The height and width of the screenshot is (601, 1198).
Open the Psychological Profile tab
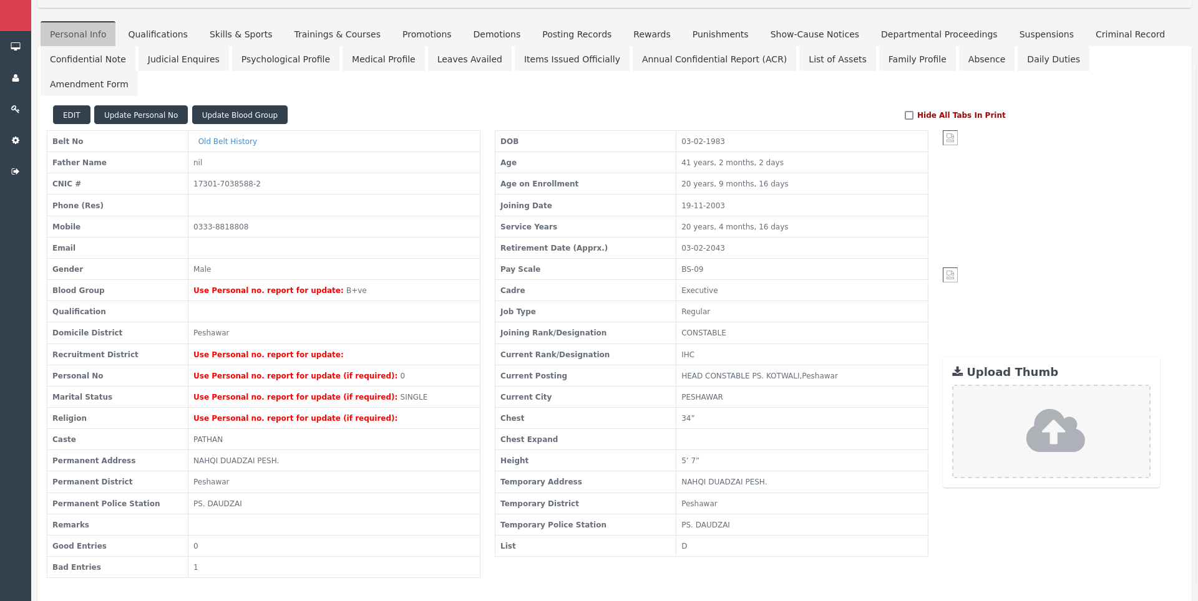point(286,59)
